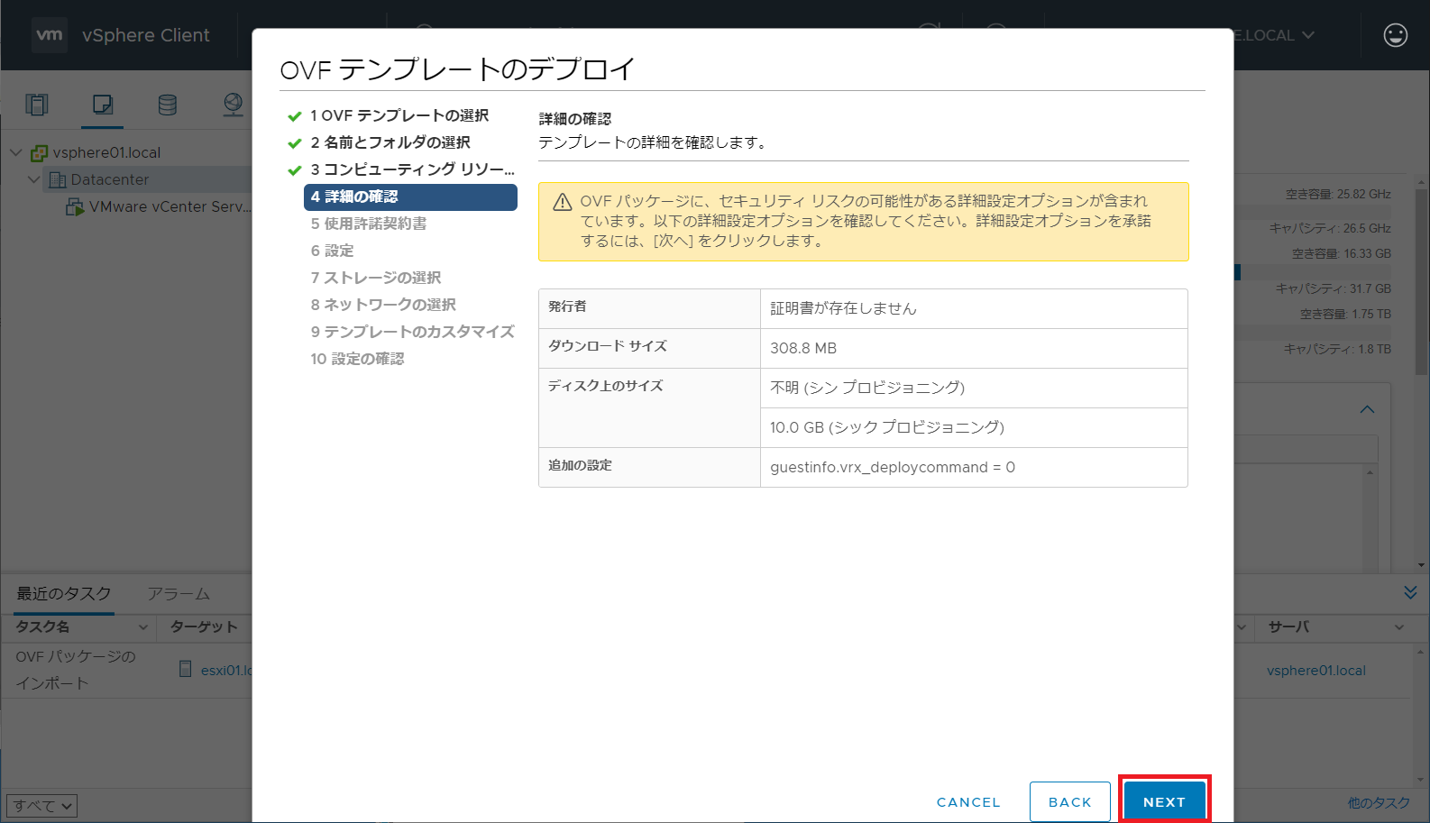Open the タスク名 column dropdown arrow

point(142,627)
